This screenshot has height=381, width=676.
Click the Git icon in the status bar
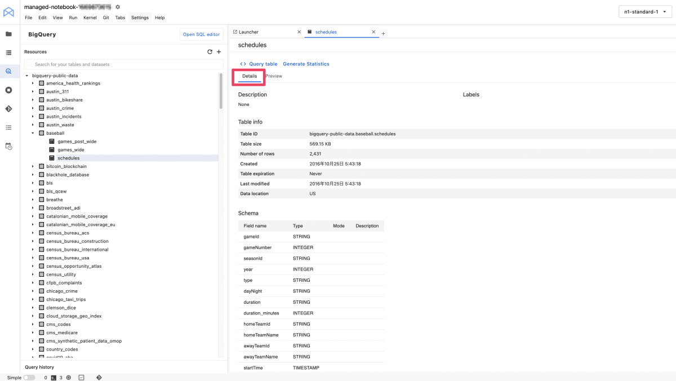(x=99, y=378)
